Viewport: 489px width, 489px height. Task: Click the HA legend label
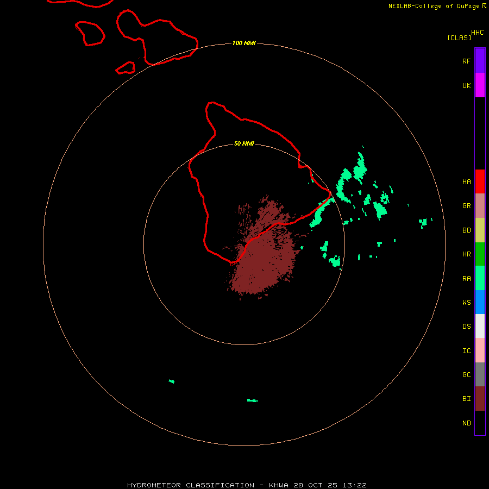(466, 182)
